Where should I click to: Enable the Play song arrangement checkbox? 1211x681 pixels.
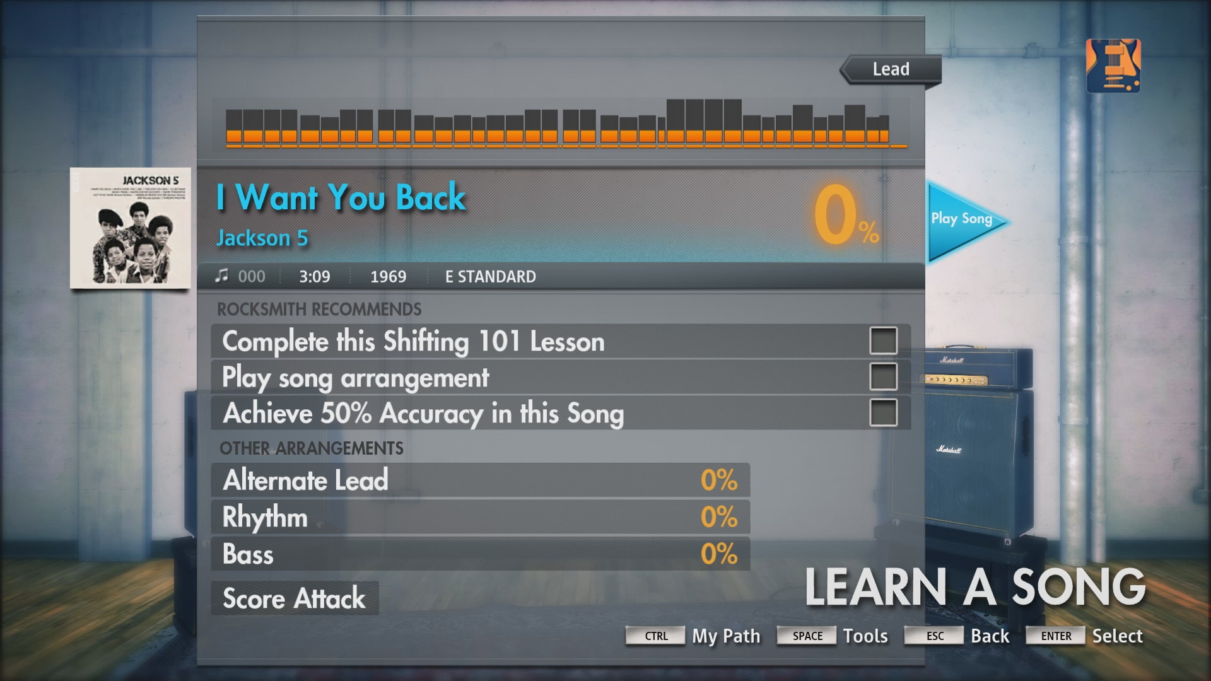point(884,376)
